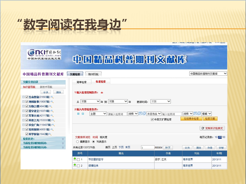Uncheck the 地球故事 category checkbox
Viewport: 246px width, 184px height.
27,101
